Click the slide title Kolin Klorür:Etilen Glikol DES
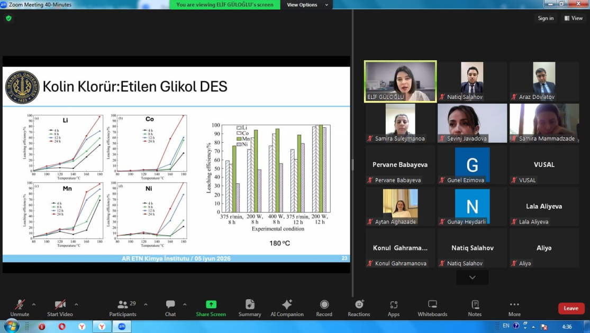Image resolution: width=590 pixels, height=333 pixels. (135, 87)
